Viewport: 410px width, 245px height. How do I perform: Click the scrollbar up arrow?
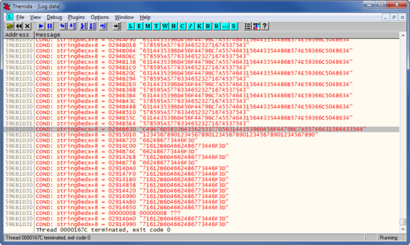(x=403, y=35)
